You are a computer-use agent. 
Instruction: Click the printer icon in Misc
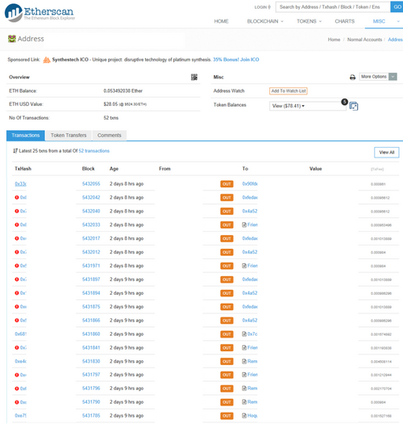(x=352, y=78)
